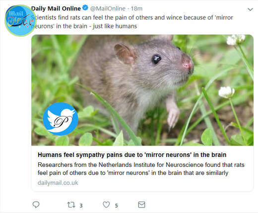This screenshot has height=213, width=258.
Task: Click the tweet text about rats feeling pain
Action: pyautogui.click(x=132, y=22)
